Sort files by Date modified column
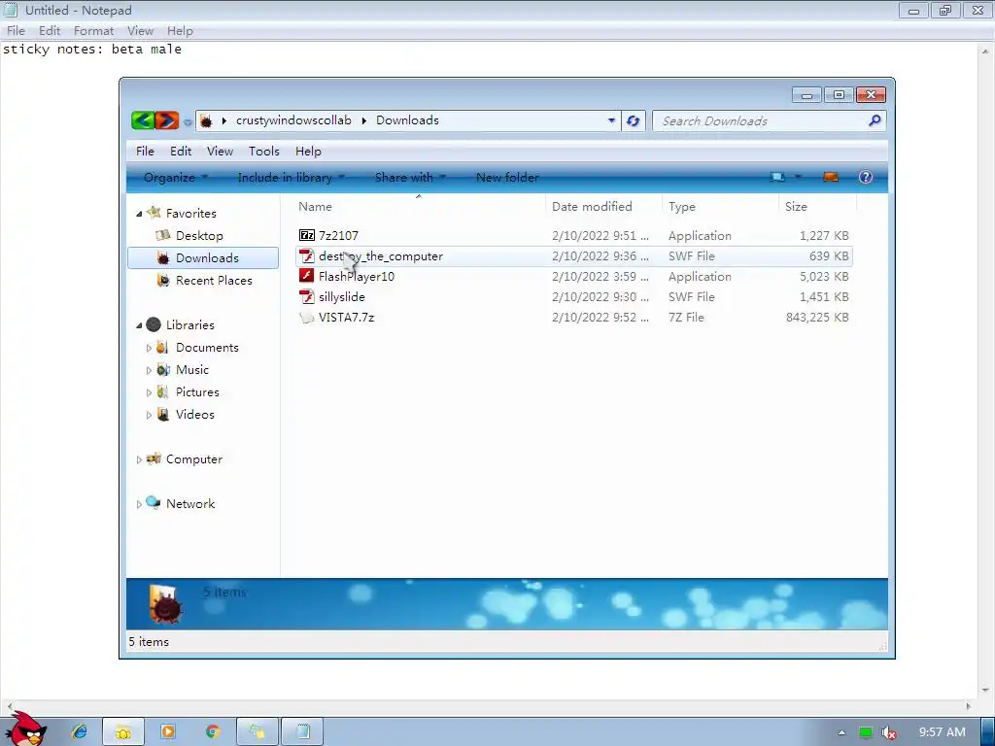Viewport: 995px width, 746px height. click(x=603, y=206)
